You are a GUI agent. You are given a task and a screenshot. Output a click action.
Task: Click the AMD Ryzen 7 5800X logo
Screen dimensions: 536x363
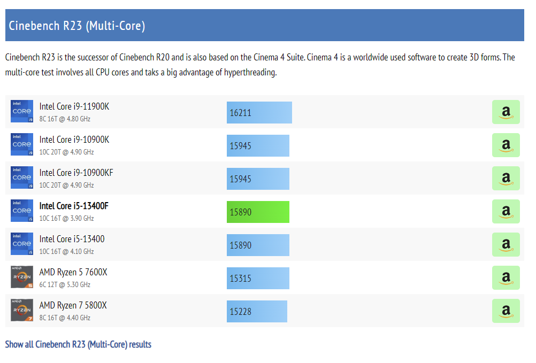pos(22,310)
